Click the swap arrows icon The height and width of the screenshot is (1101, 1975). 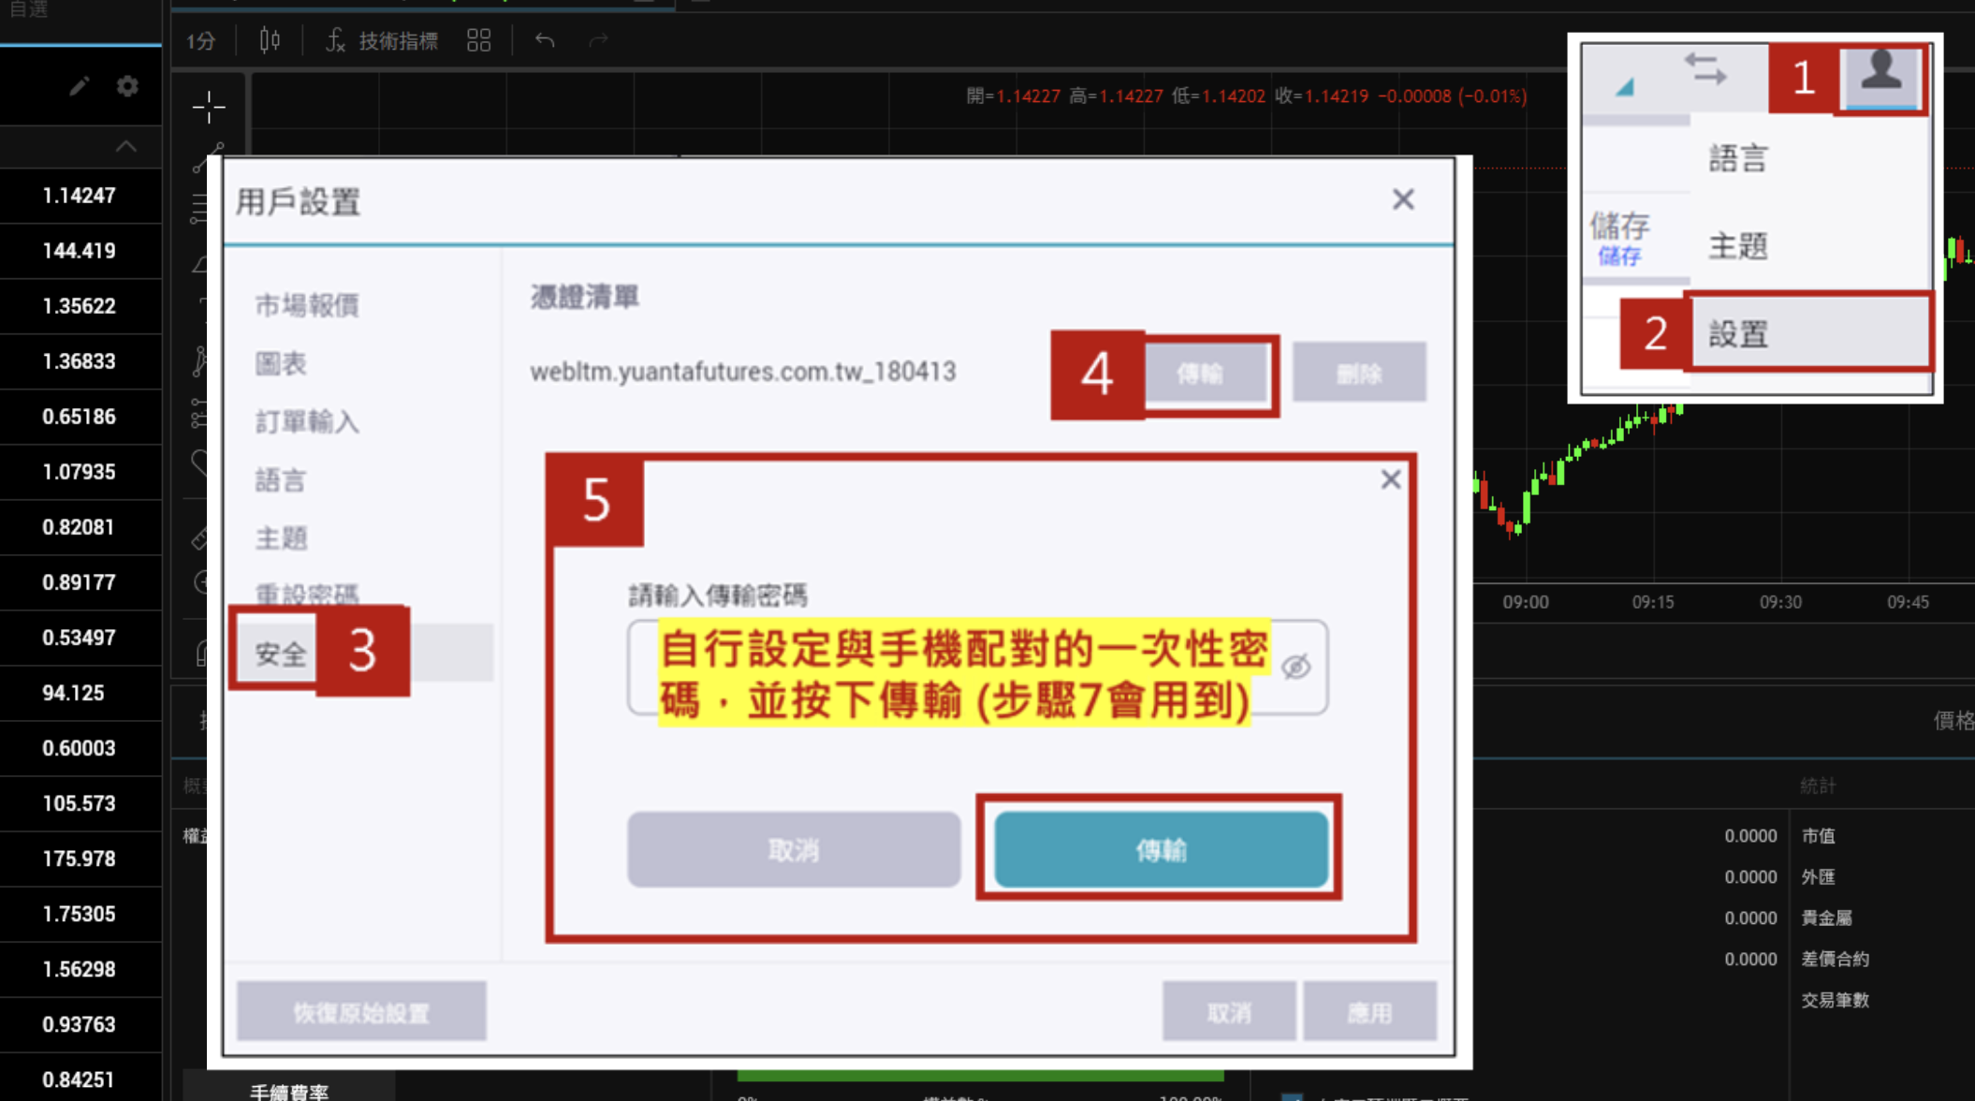[1704, 69]
